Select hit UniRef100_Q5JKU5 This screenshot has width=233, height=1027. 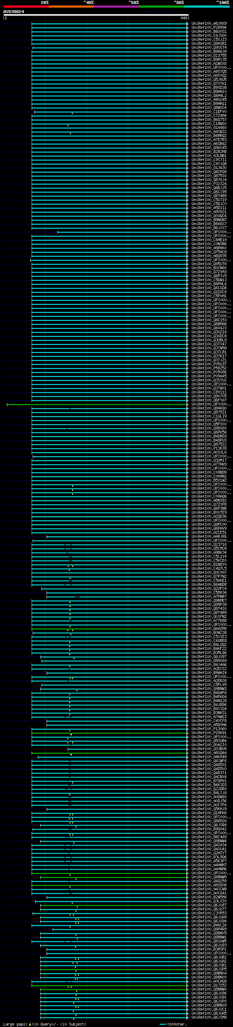click(209, 80)
